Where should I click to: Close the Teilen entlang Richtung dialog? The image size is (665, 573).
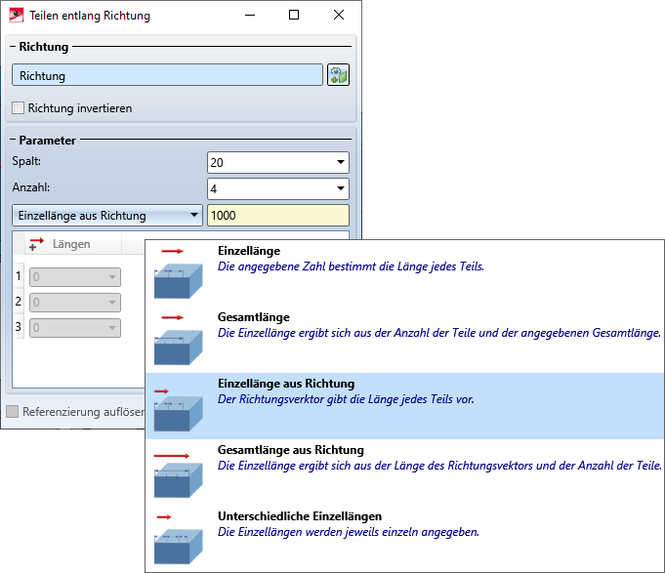(339, 16)
